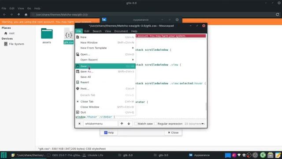
Task: Go back in file manager toolbar
Action: [4, 15]
